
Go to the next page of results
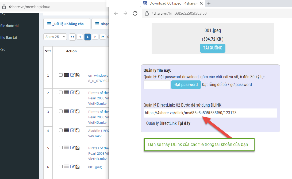pos(95,37)
